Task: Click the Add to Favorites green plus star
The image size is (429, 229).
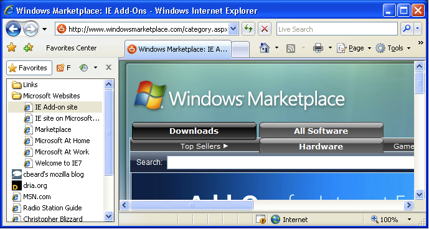Action: [28, 48]
